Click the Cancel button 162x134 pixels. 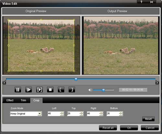click(x=150, y=128)
